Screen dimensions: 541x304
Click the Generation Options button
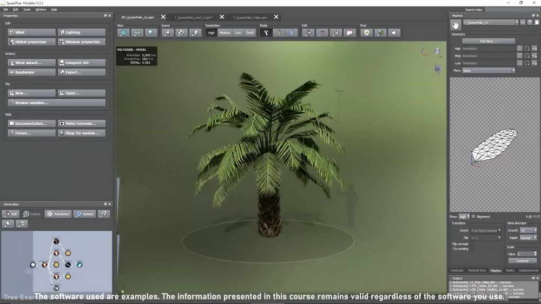84,214
